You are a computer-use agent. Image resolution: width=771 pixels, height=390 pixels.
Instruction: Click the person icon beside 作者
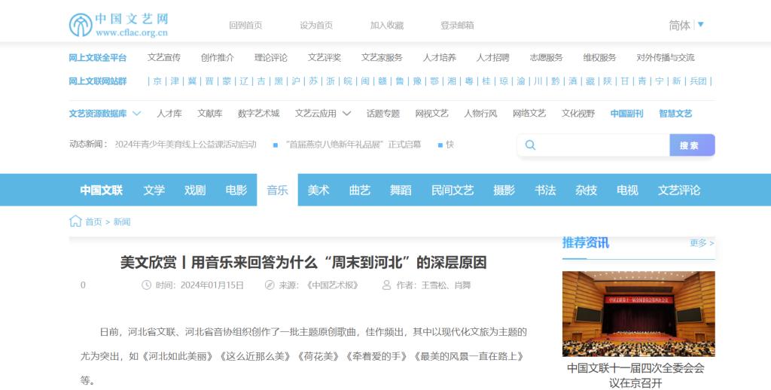387,285
